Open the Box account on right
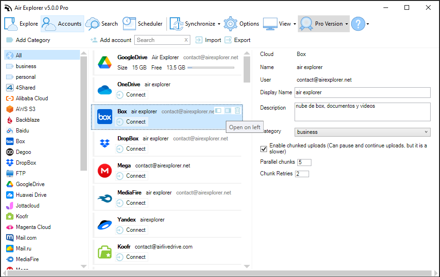The image size is (440, 277). [228, 111]
